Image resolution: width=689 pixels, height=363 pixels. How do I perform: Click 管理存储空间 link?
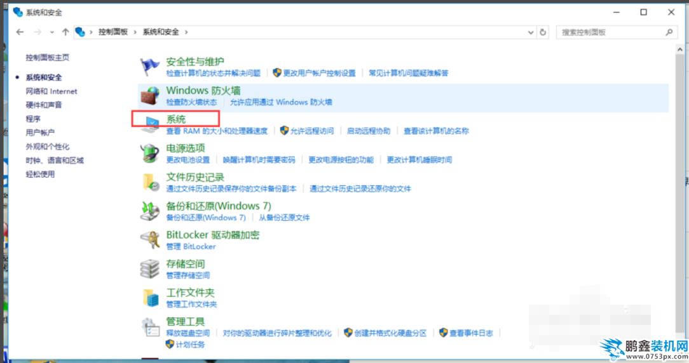click(x=188, y=275)
